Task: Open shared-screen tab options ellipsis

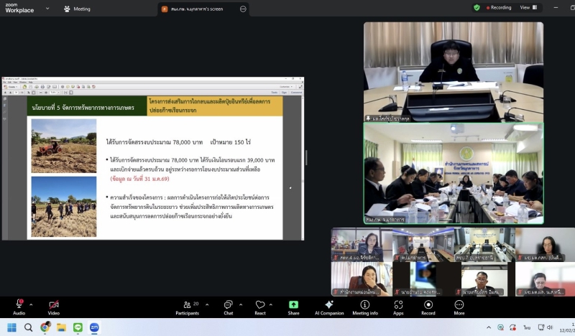Action: 243,9
